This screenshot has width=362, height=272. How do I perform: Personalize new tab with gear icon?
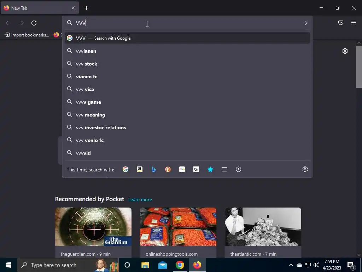pyautogui.click(x=345, y=51)
